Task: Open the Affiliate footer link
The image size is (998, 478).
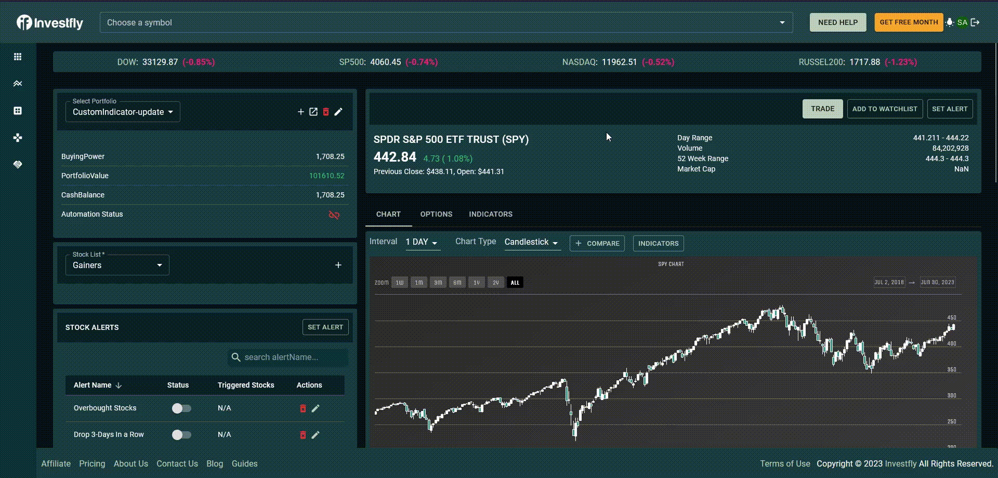Action: click(56, 463)
